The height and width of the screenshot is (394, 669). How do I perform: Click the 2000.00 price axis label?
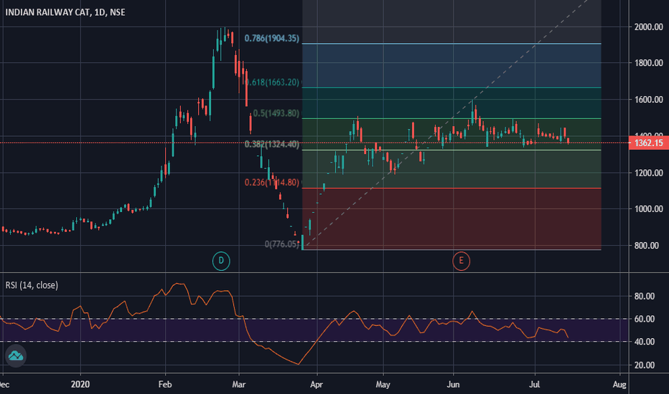tap(648, 27)
